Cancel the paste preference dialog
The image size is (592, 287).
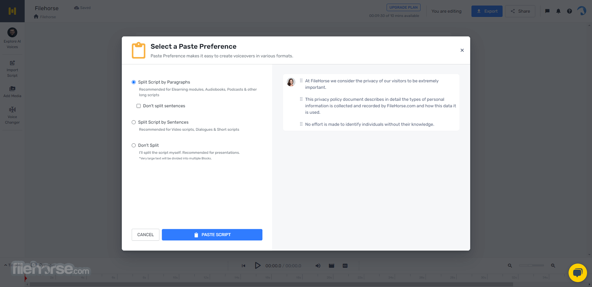click(x=145, y=235)
